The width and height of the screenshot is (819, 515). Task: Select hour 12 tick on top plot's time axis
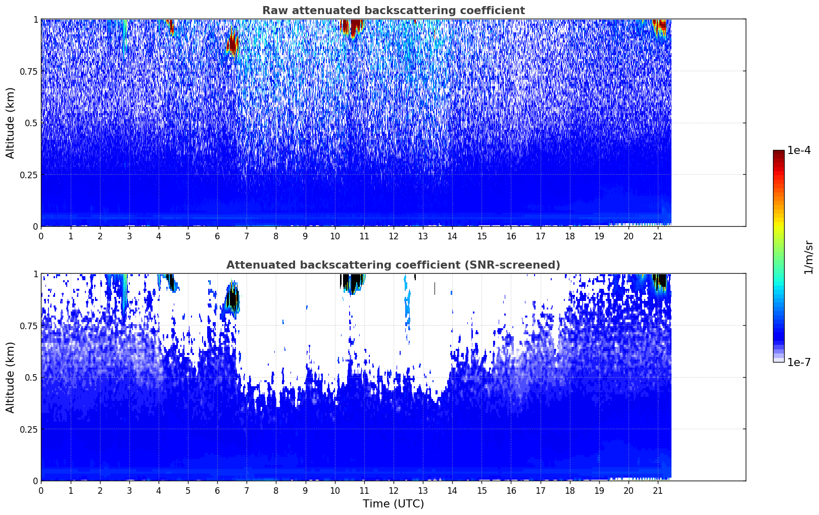[393, 236]
